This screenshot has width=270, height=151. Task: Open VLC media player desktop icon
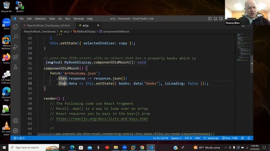6,128
